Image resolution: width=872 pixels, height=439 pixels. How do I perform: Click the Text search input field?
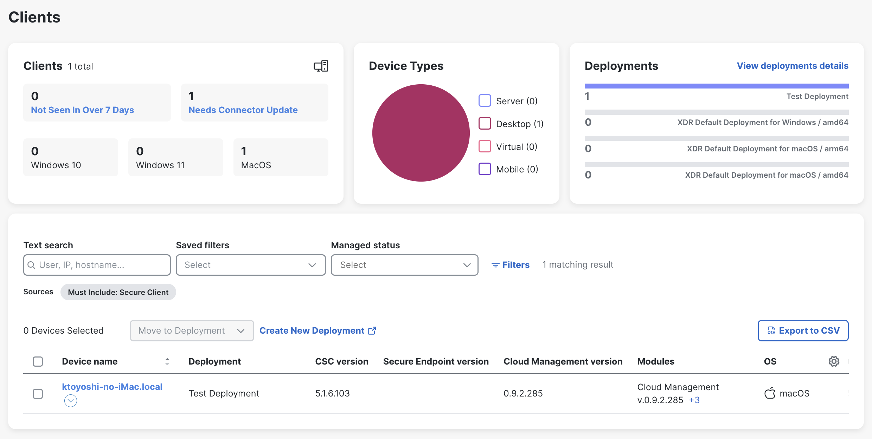(102, 265)
